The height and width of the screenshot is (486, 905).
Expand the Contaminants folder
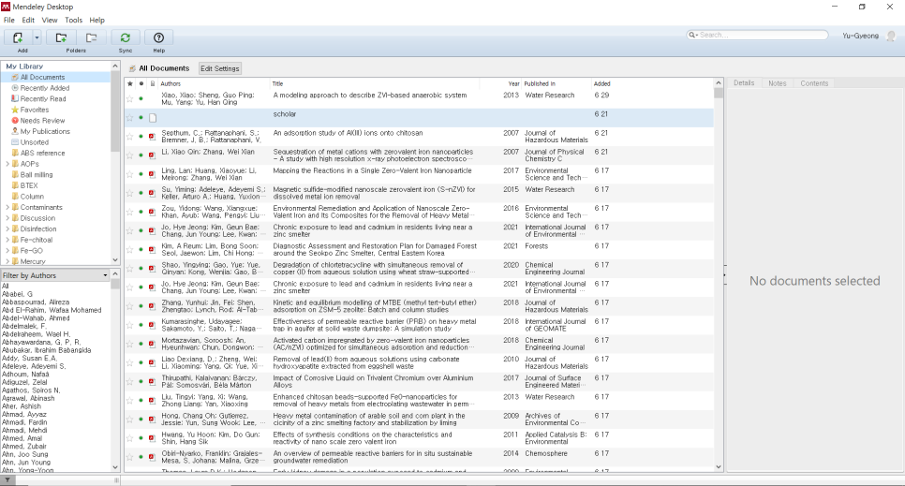pyautogui.click(x=7, y=207)
